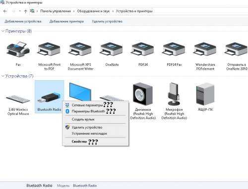The width and height of the screenshot is (248, 189).
Task: Click Добавление принтера toolbar button
Action: [66, 21]
